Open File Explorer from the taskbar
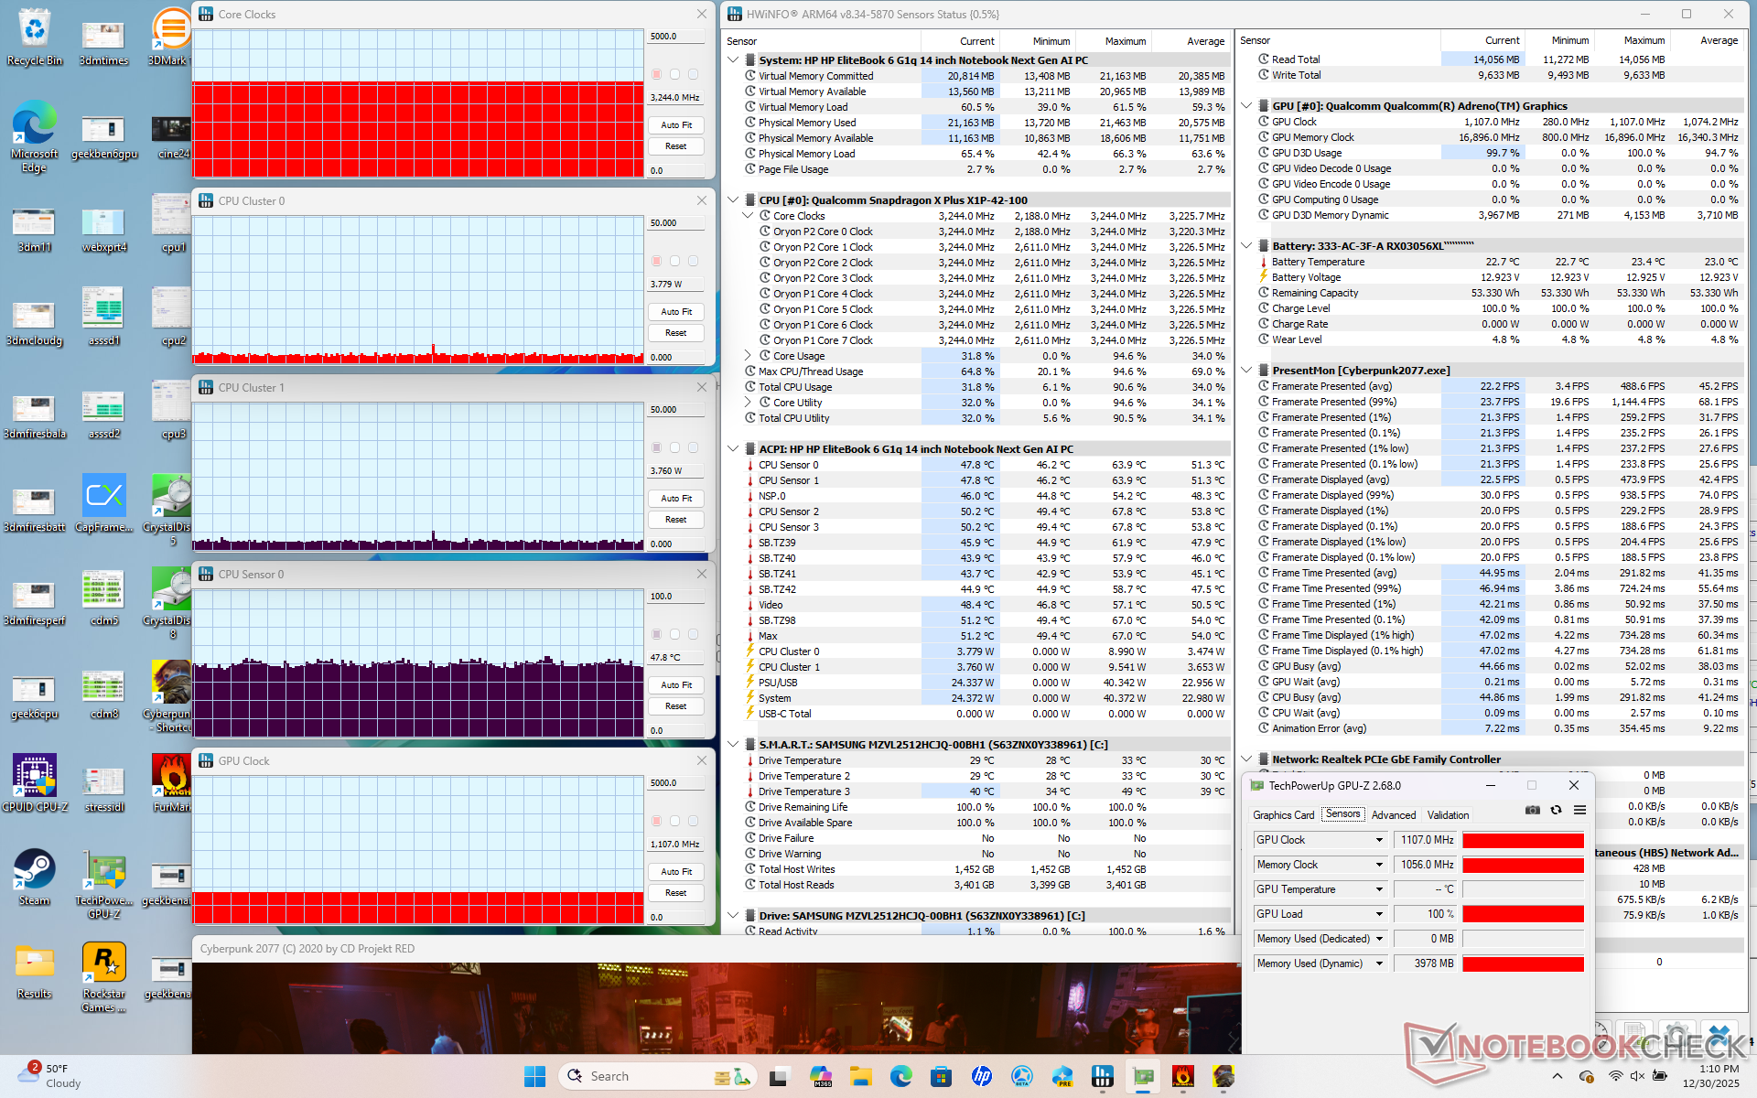The height and width of the screenshot is (1098, 1757). (x=860, y=1076)
